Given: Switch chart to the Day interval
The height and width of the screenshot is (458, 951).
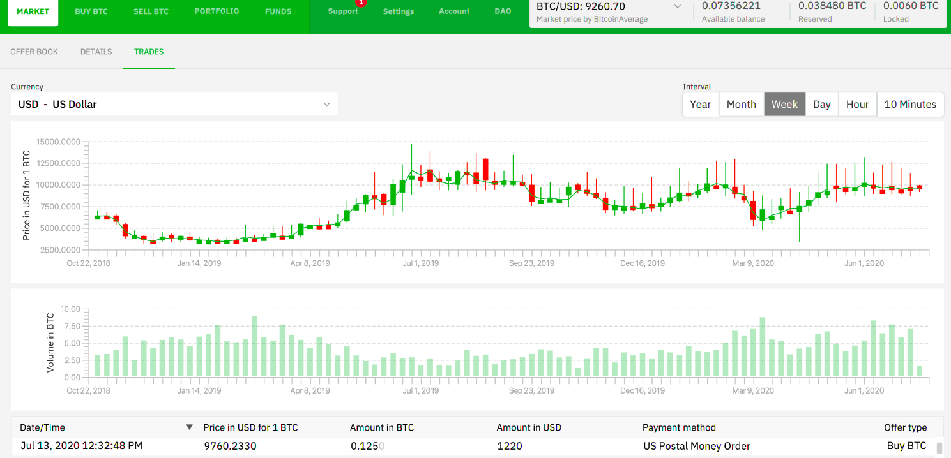Looking at the screenshot, I should pyautogui.click(x=821, y=104).
